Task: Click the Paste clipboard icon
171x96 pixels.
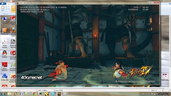Action: 3,7
